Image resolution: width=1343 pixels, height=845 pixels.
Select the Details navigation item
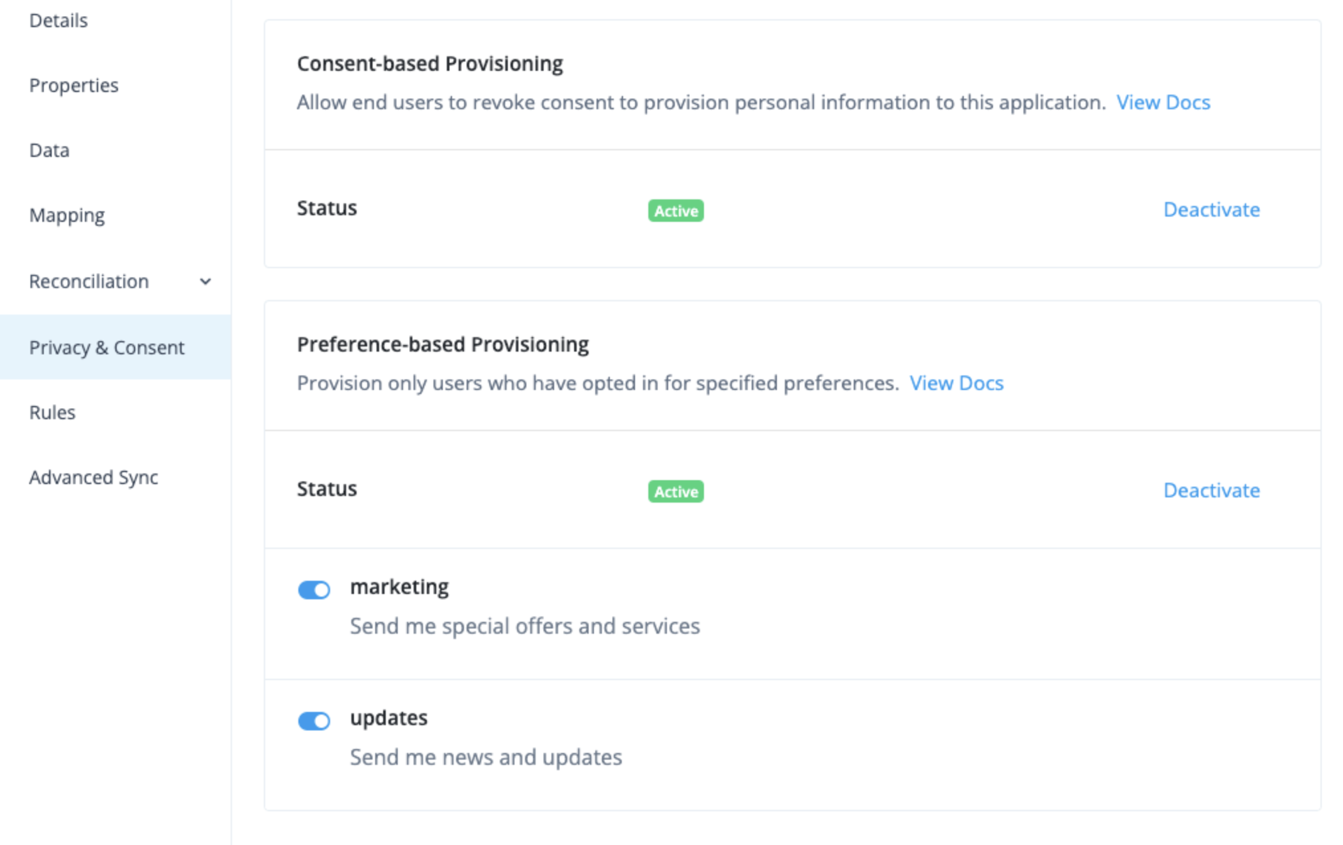(58, 20)
